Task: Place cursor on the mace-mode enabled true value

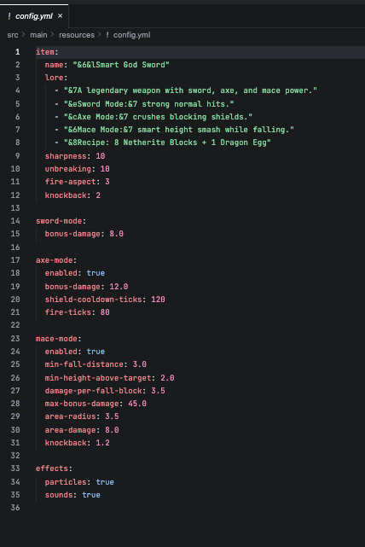Action: (96, 352)
